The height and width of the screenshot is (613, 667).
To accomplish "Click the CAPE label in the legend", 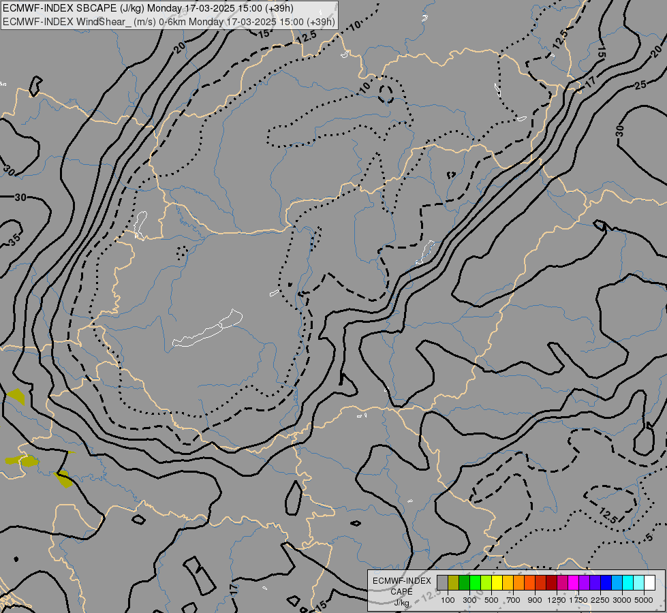I will click(x=401, y=592).
